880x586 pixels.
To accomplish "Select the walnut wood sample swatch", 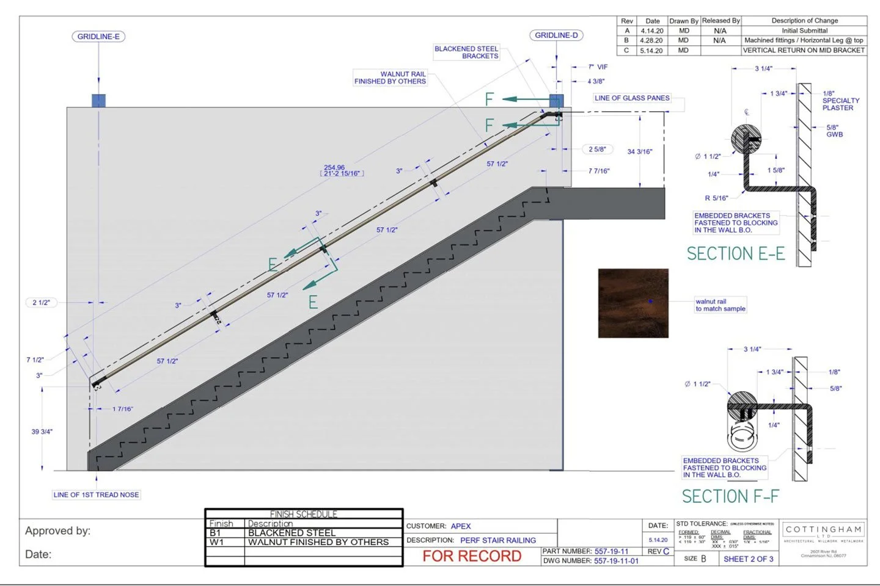I will pyautogui.click(x=633, y=303).
